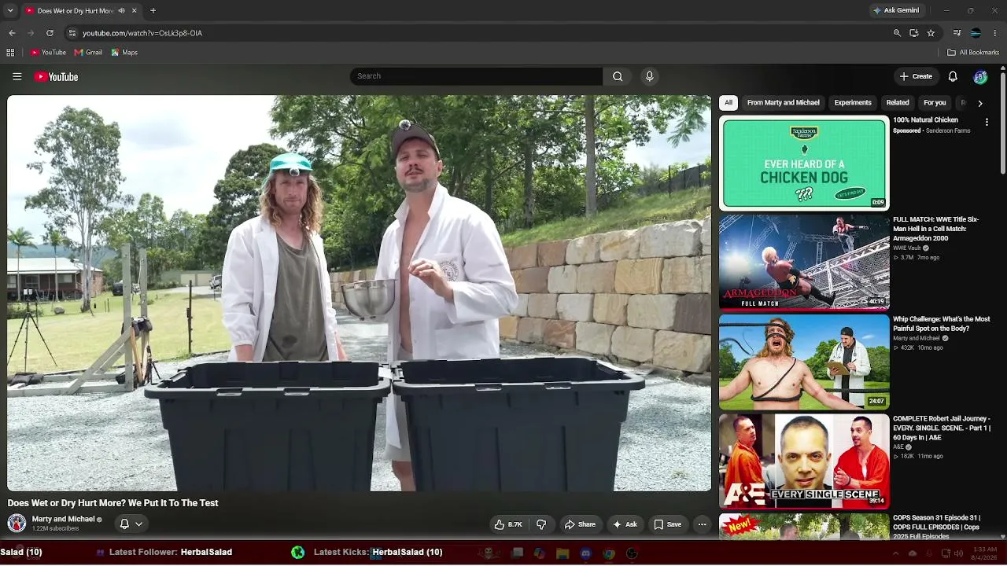This screenshot has height=566, width=1007.
Task: Open the Whip Challenge video thumbnail
Action: 804,362
